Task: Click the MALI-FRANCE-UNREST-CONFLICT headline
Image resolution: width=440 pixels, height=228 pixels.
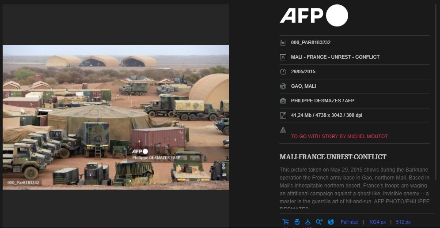Action: pyautogui.click(x=333, y=157)
